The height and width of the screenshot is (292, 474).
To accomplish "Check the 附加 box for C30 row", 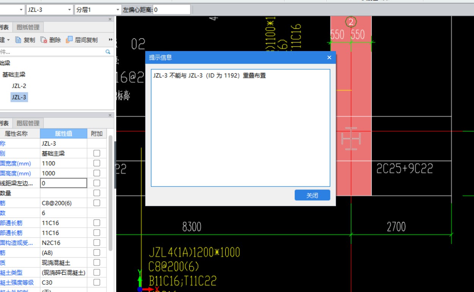I will point(97,282).
